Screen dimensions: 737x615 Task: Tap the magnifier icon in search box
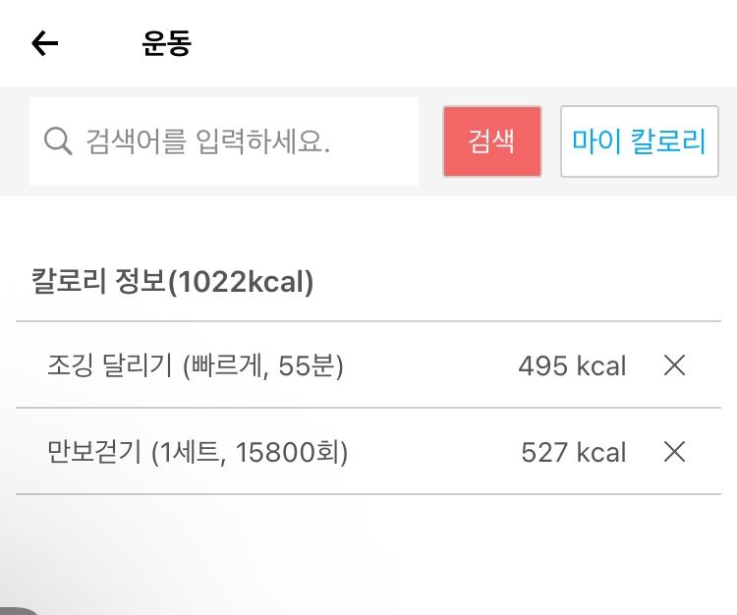click(58, 140)
